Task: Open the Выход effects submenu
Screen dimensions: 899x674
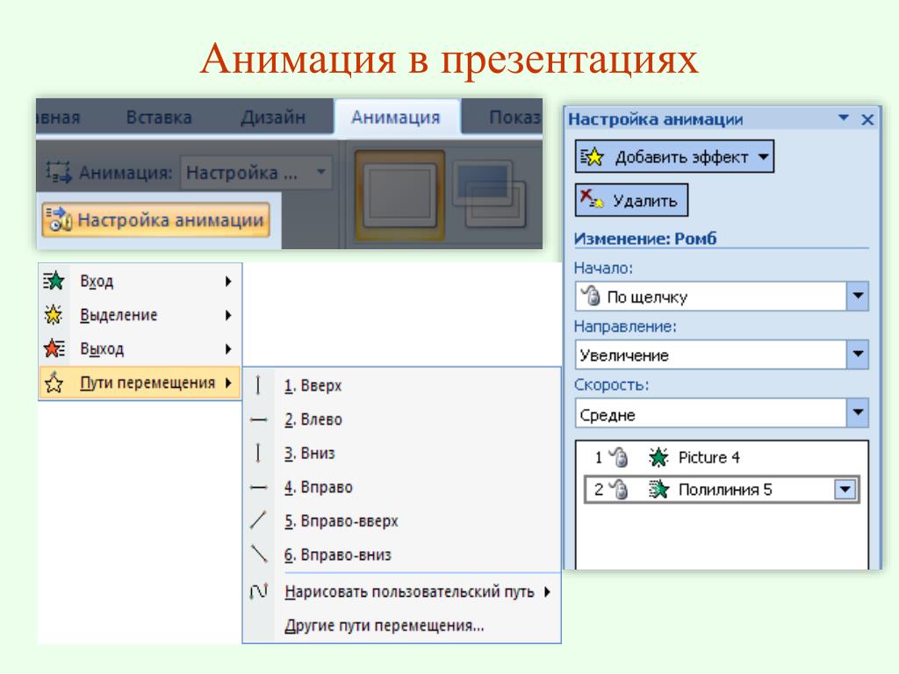Action: coord(140,348)
